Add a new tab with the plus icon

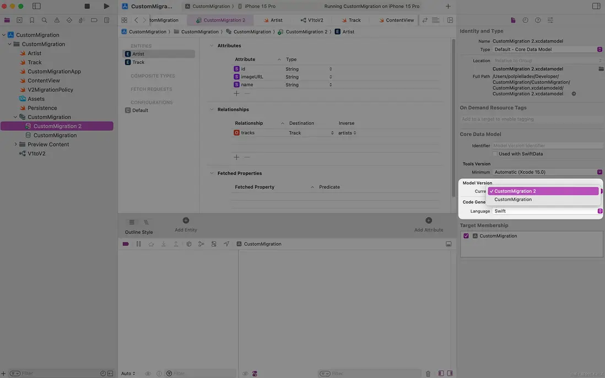(448, 6)
